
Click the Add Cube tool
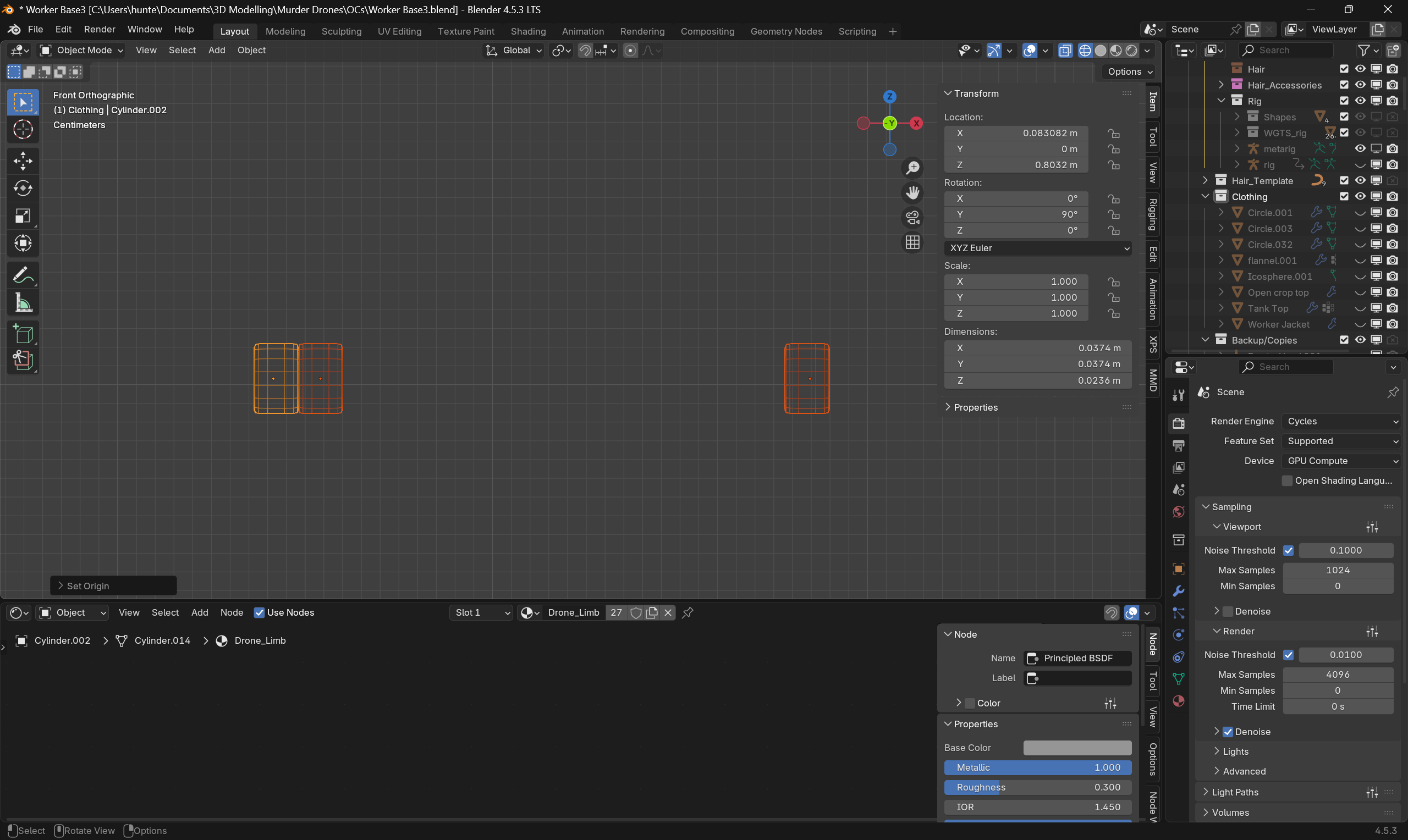tap(23, 334)
